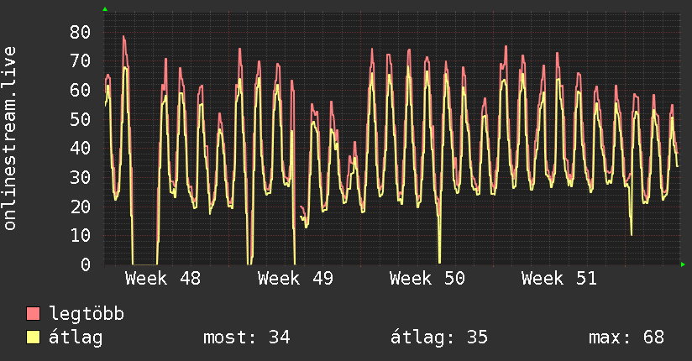Click the 40 y-axis label

tap(80, 149)
